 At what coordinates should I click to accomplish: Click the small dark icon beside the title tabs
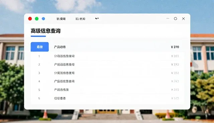(x=97, y=18)
